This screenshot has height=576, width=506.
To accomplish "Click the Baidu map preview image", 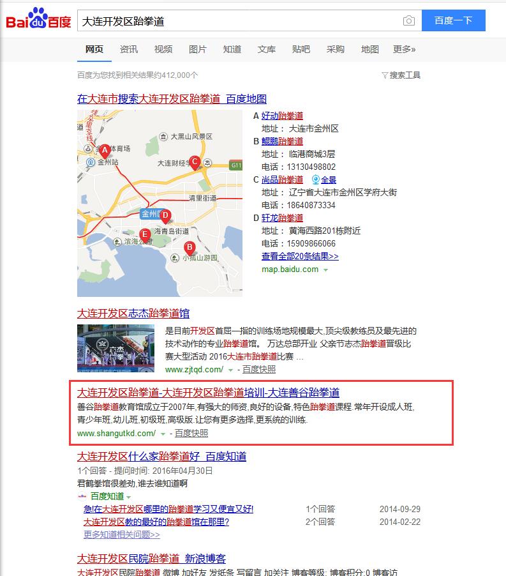I will coord(160,203).
